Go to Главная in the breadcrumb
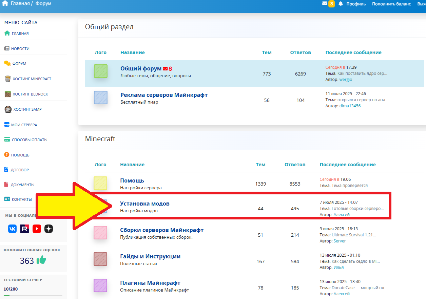The image size is (426, 299). 20,4
